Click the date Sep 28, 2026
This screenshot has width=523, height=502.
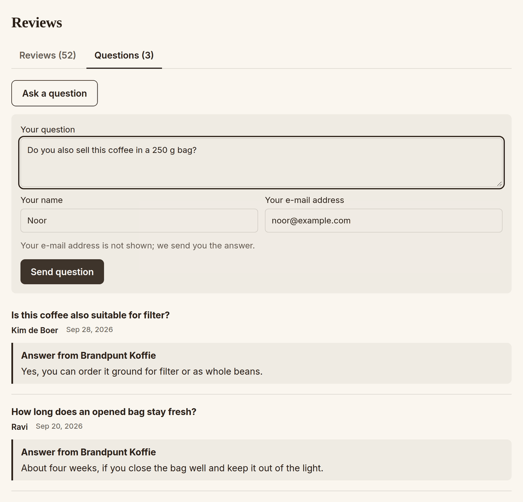coord(89,329)
